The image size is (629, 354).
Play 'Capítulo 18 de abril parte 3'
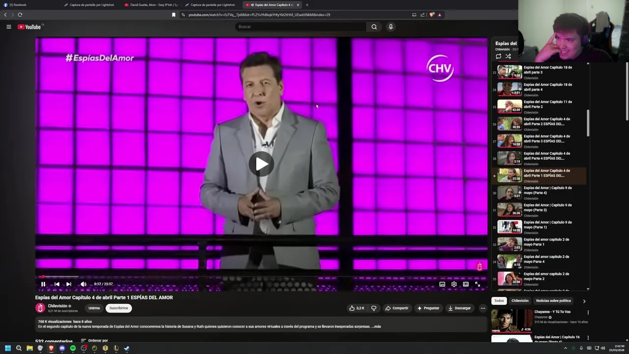click(x=539, y=72)
